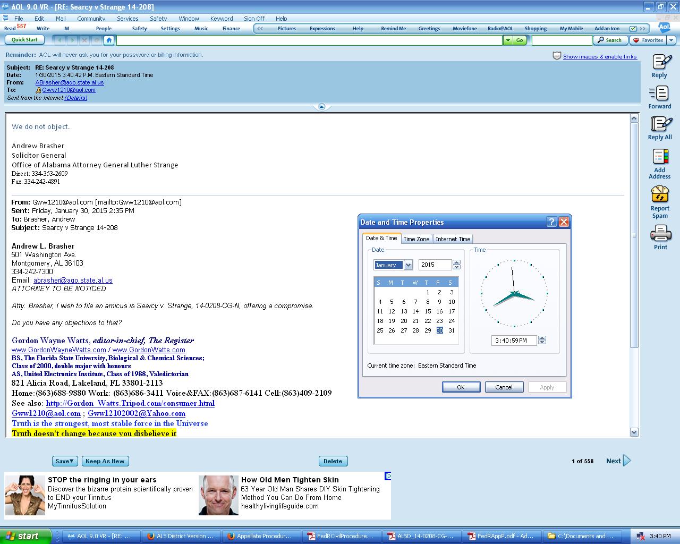Open the Pictures toolbar item
Screen dimensions: 680x544
click(286, 29)
